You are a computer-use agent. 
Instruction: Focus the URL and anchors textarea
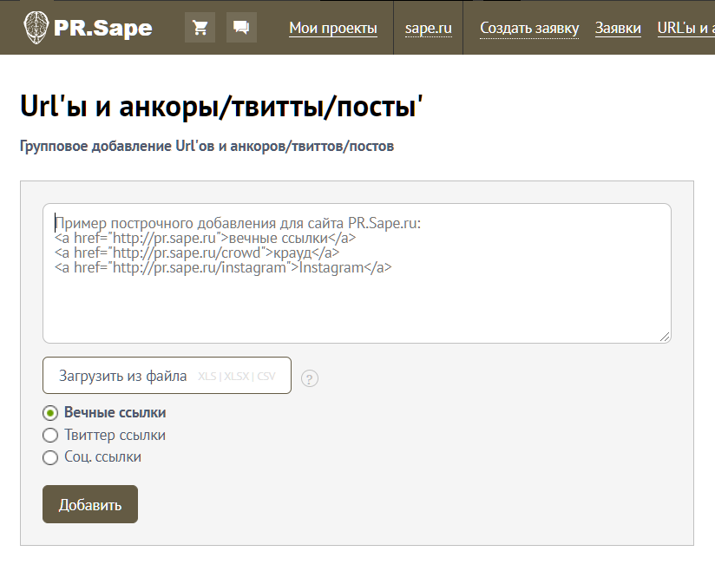point(357,273)
